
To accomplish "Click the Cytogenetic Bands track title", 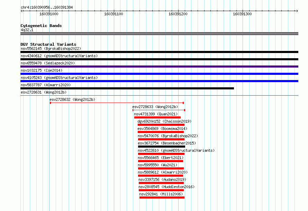I will (41, 26).
